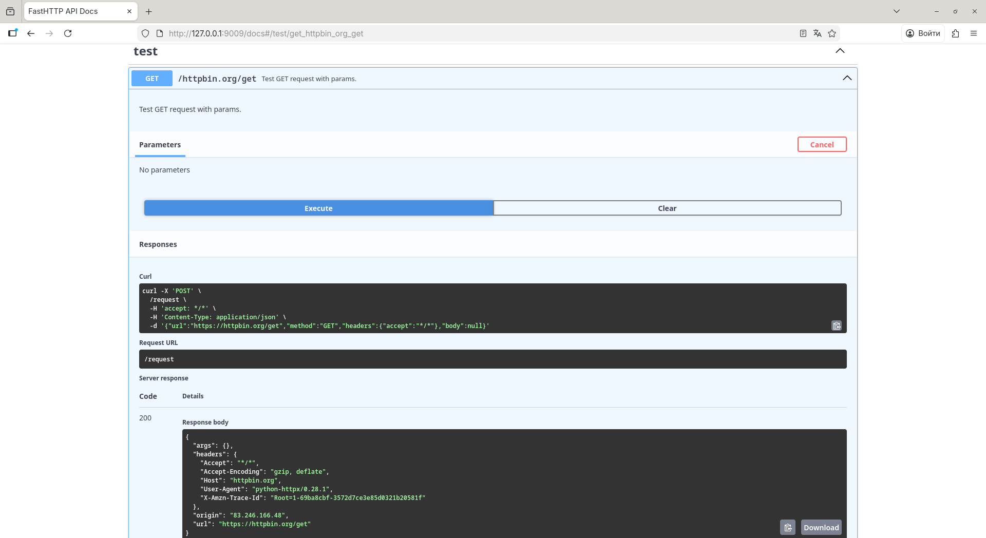Open the Firefox hamburger application menu
Screen dimensions: 986x538
[x=974, y=33]
